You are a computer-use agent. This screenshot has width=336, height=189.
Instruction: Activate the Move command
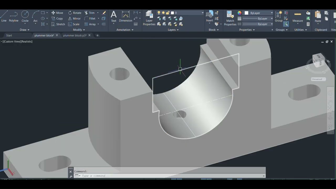(57, 13)
